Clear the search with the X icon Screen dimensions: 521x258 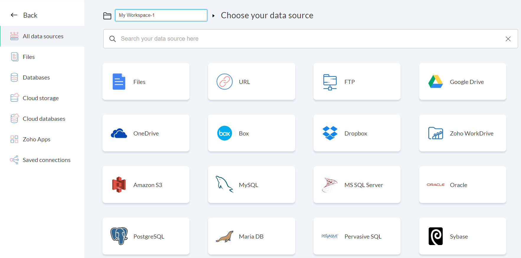pos(508,39)
